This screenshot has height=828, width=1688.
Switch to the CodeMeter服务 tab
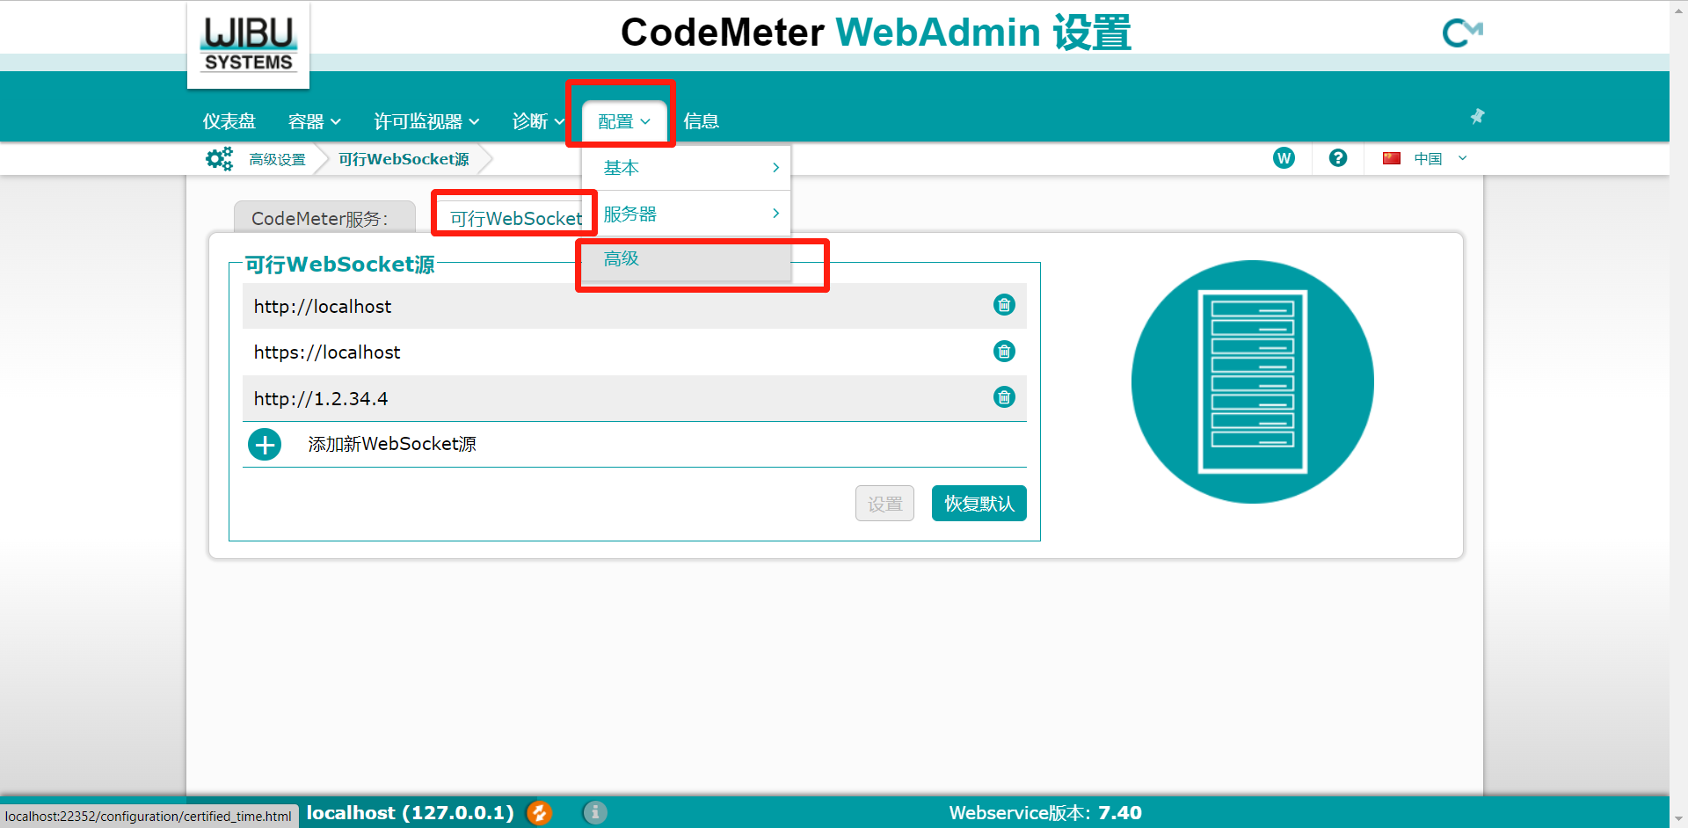tap(324, 218)
